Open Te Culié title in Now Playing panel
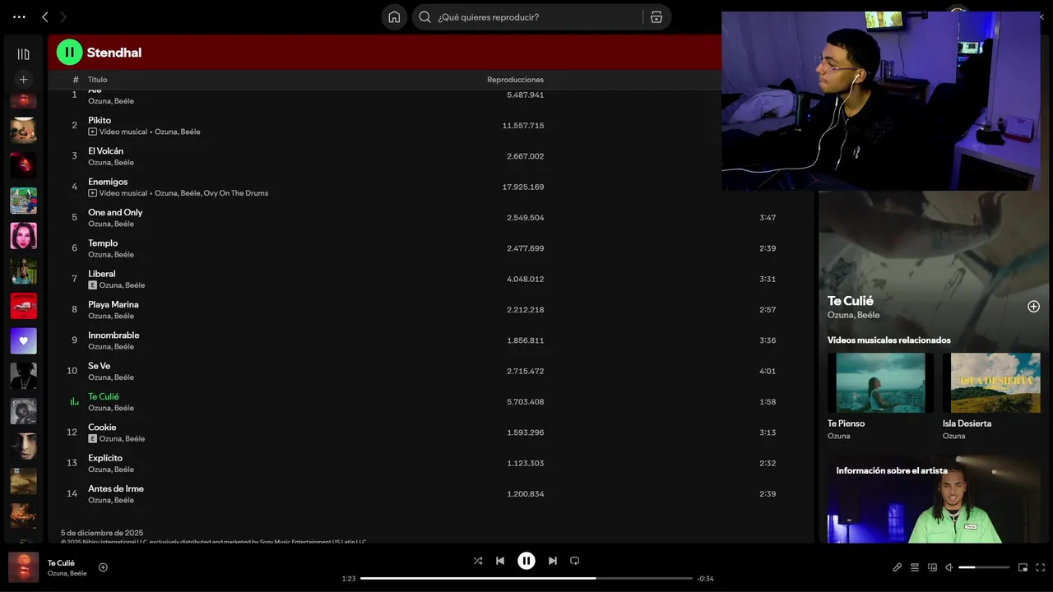The height and width of the screenshot is (592, 1053). click(851, 301)
